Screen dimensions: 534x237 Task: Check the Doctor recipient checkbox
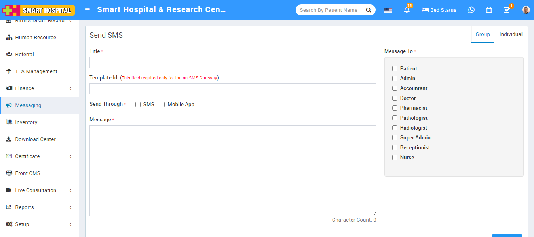coord(395,98)
